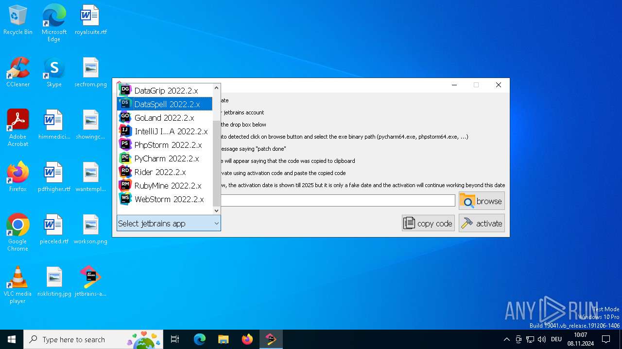Click the PhpStorm PS icon
The width and height of the screenshot is (622, 349).
[x=125, y=144]
